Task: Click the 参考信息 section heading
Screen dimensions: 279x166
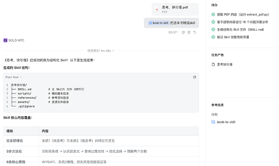Action: 218,105
